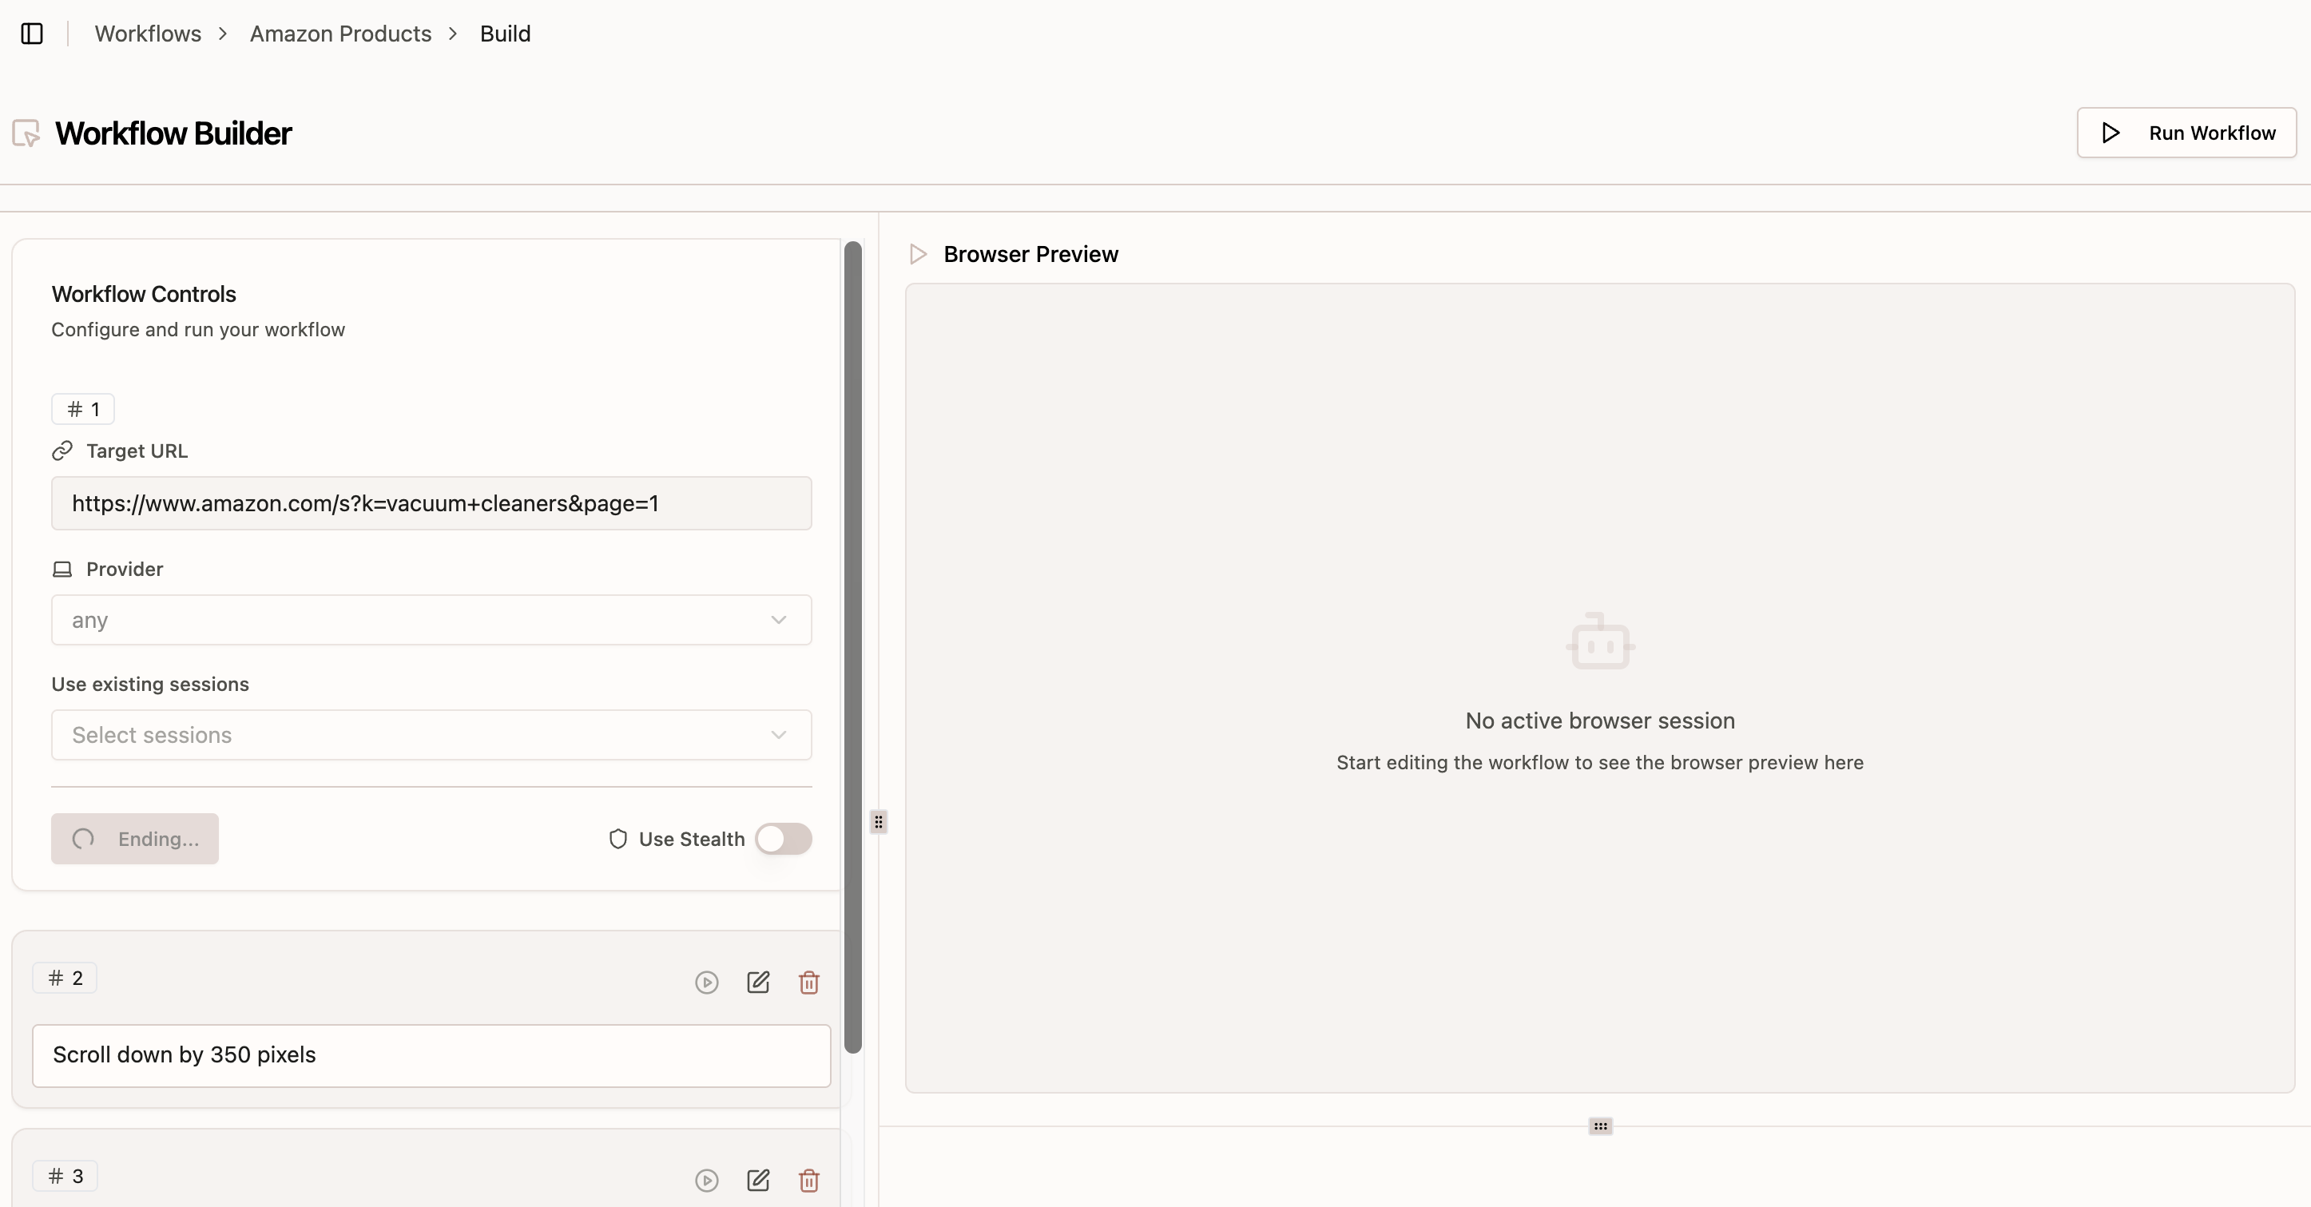This screenshot has height=1207, width=2311.
Task: Open the Provider dropdown showing any
Action: (431, 620)
